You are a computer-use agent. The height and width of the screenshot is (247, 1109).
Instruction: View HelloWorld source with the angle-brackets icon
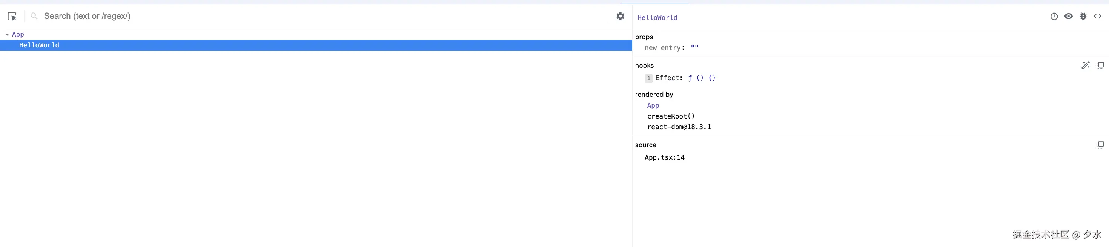(x=1098, y=16)
